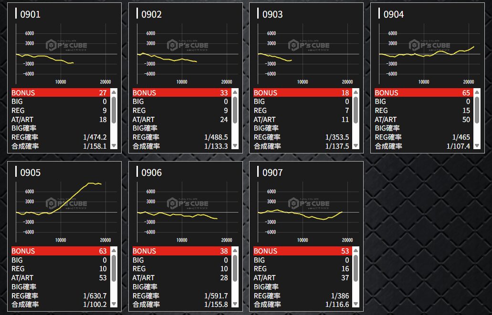Click red BONUS 18 row in machine 0903
The width and height of the screenshot is (492, 315).
tap(303, 93)
